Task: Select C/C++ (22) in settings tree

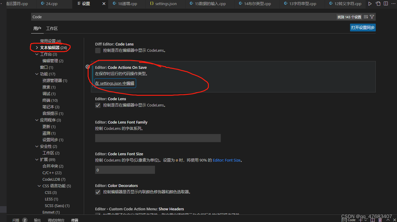Action: point(52,173)
